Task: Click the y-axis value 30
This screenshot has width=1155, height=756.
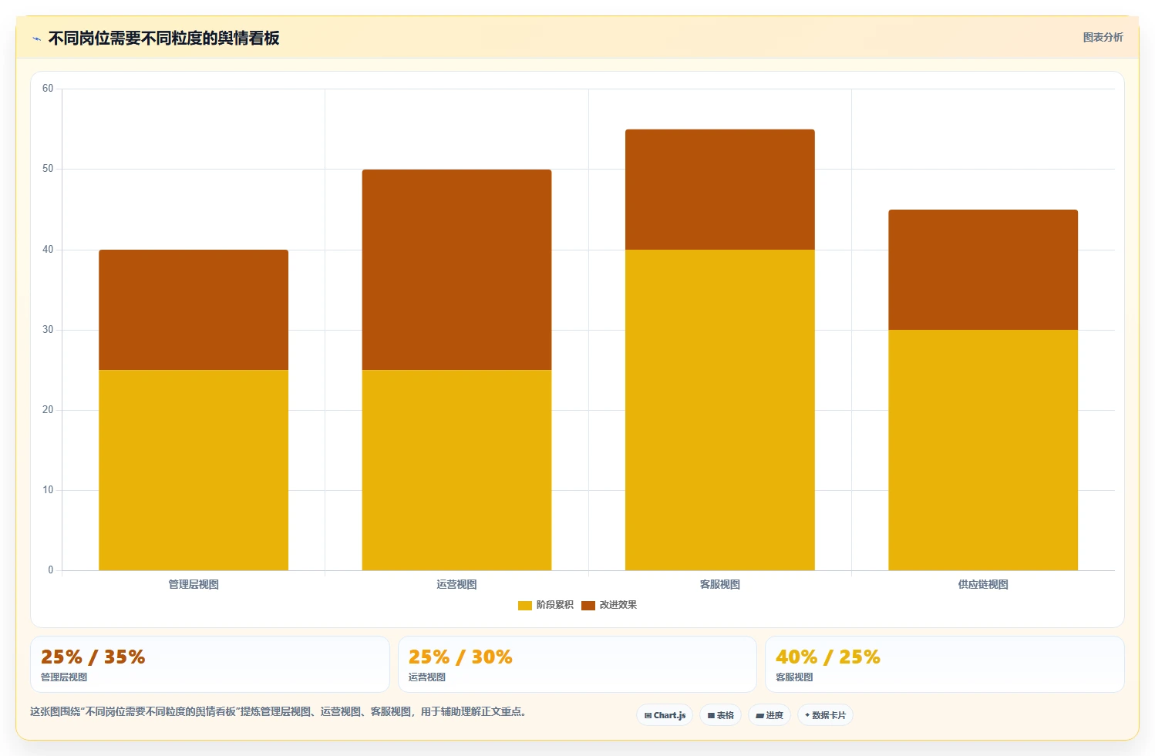Action: click(48, 330)
